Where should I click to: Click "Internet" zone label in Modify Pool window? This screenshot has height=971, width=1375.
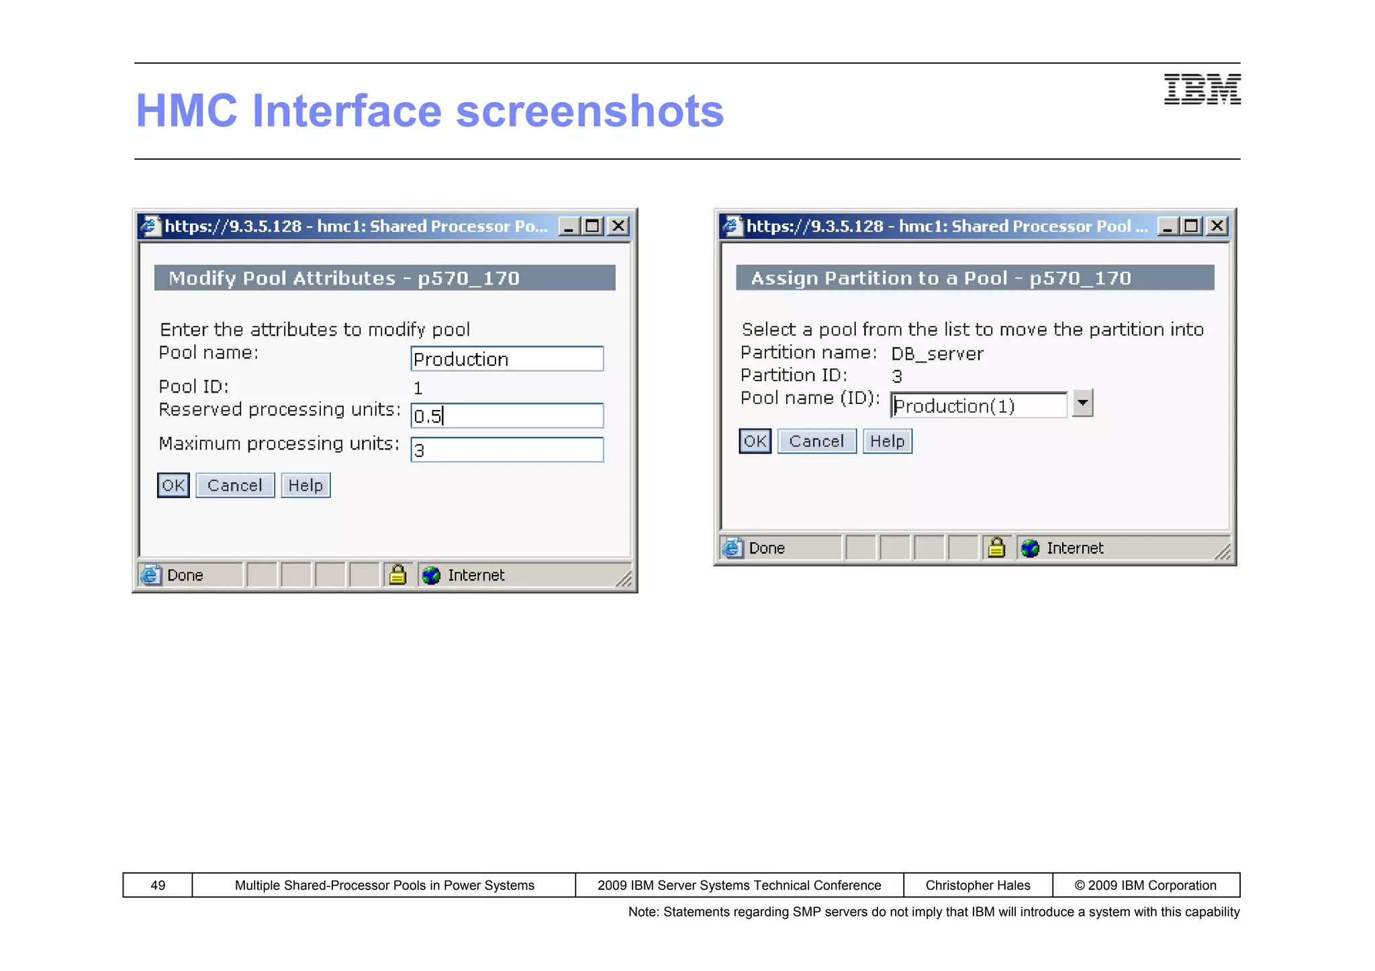tap(476, 575)
